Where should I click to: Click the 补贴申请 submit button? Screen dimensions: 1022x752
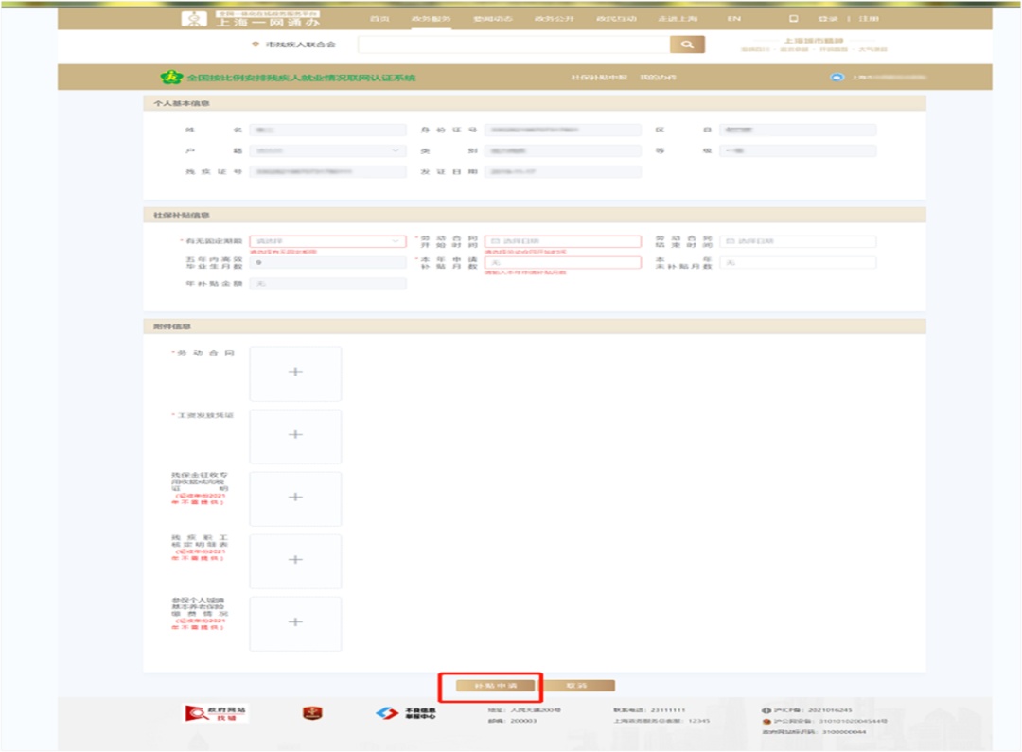pos(495,686)
